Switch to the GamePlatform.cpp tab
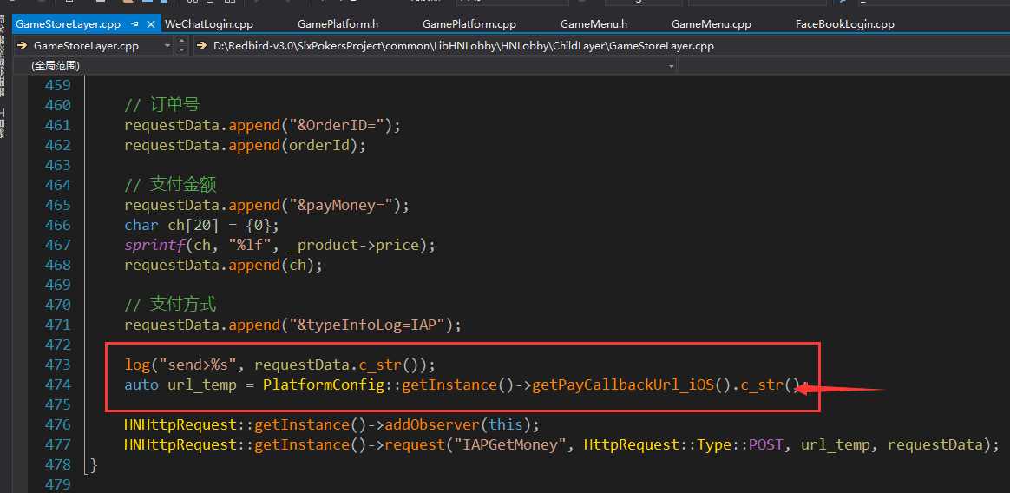The image size is (1010, 493). pos(469,24)
